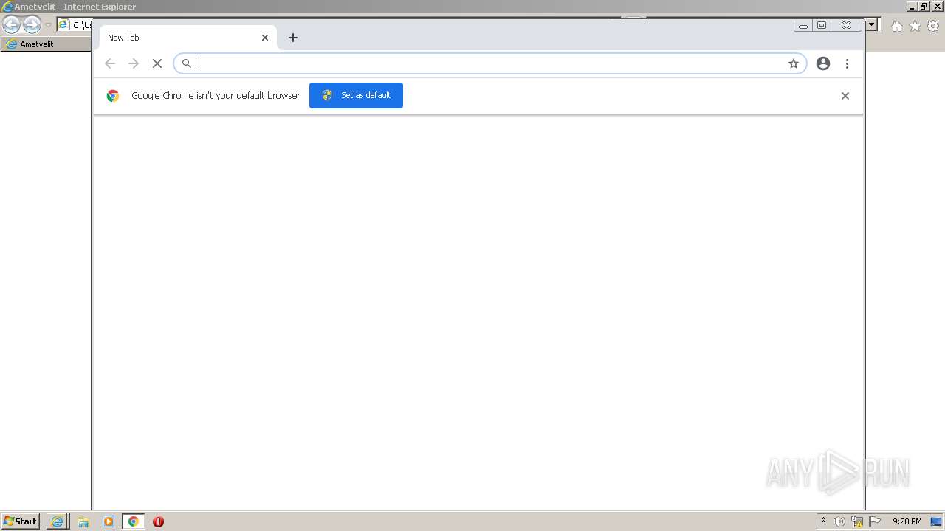Open the Chrome three-dot menu
Viewport: 945px width, 531px height.
pyautogui.click(x=847, y=63)
